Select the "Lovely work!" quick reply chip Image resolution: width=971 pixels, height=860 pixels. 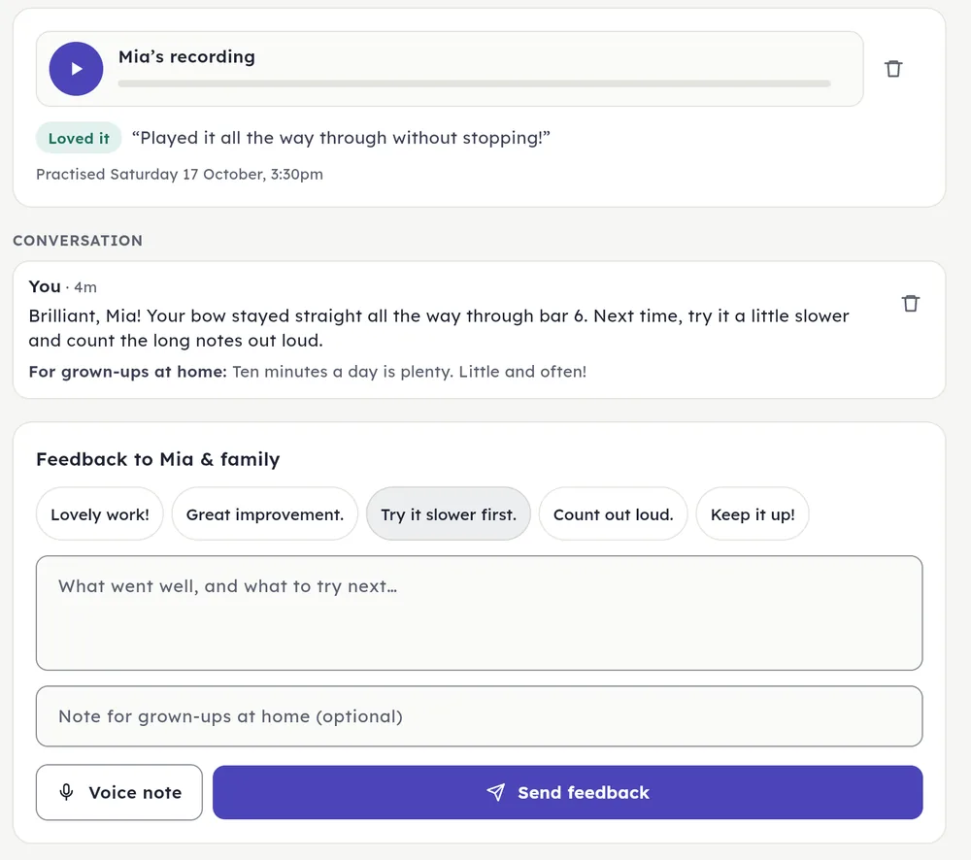click(x=100, y=513)
